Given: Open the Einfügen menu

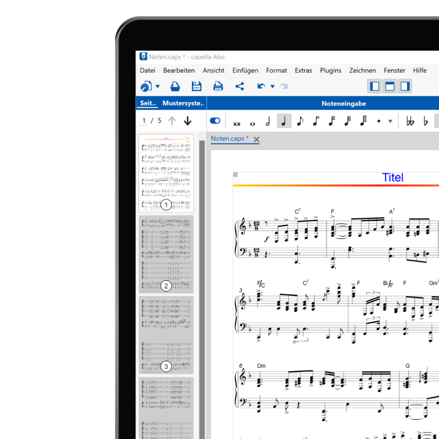Looking at the screenshot, I should (x=245, y=70).
